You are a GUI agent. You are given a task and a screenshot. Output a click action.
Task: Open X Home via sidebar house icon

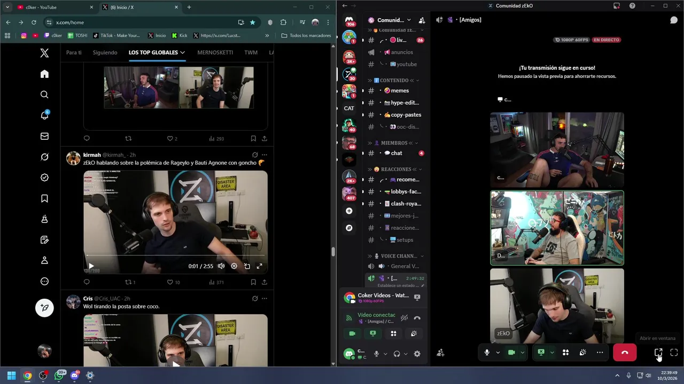[x=44, y=74]
